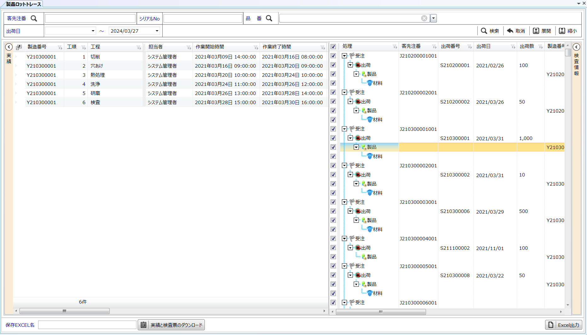Clear the 品番 field with the X icon
Viewport: 587px width, 335px height.
[424, 18]
